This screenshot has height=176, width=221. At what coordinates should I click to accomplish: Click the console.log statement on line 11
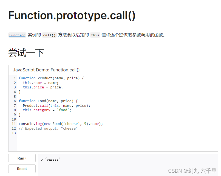coord(60,124)
